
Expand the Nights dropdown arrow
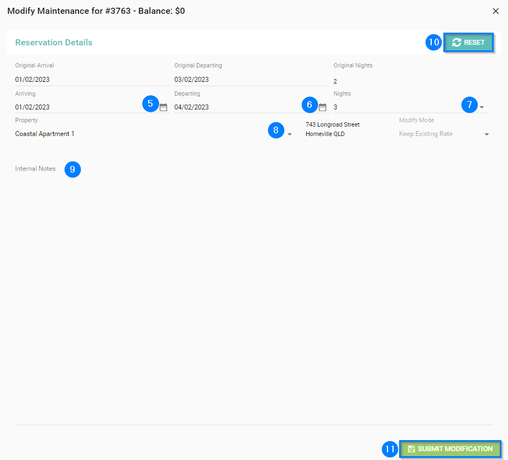tap(482, 107)
